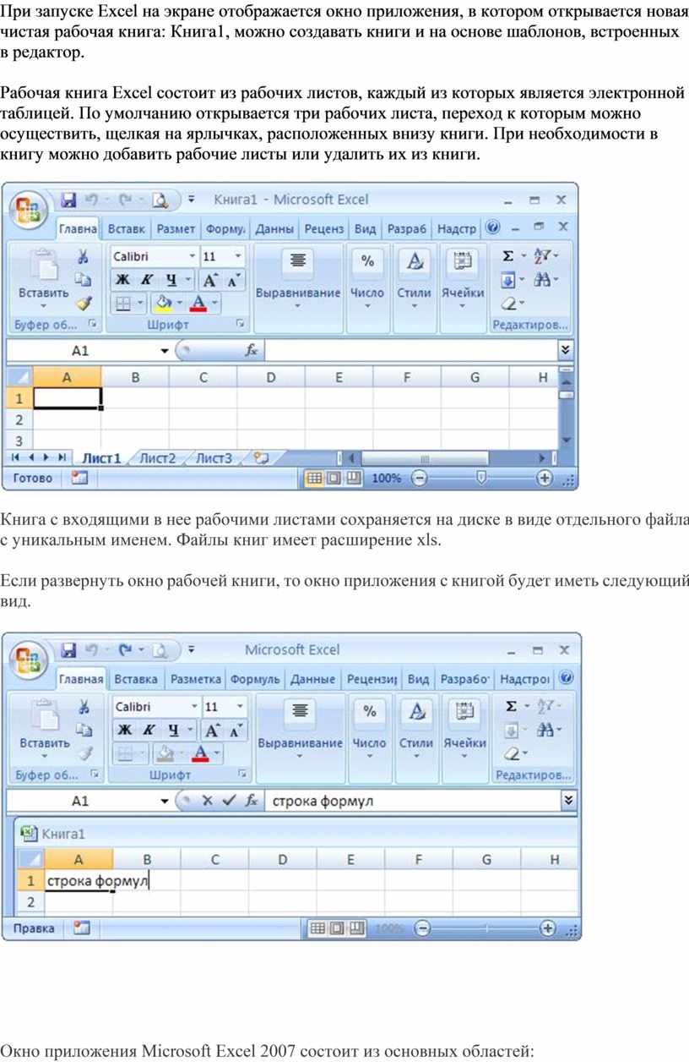Click the Вставить paste label in the lower Excel window

[x=45, y=743]
